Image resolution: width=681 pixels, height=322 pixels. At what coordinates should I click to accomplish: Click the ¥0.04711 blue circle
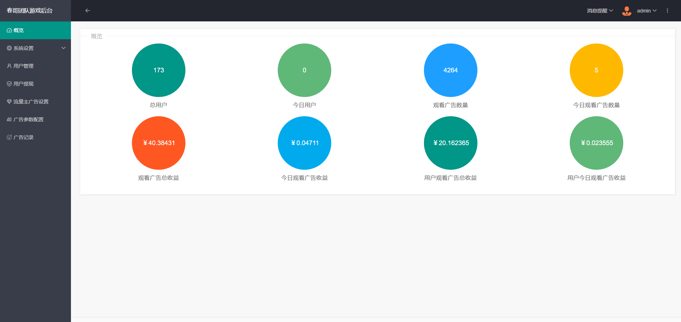(x=304, y=143)
